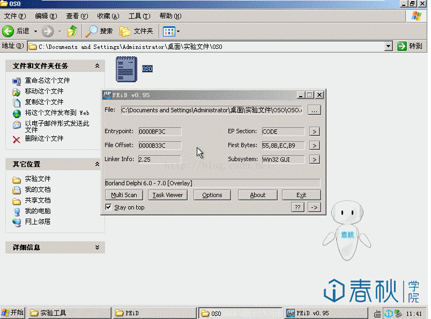Collapse the 其它位置 panel
Viewport: 431px width, 319px height.
[x=98, y=164]
